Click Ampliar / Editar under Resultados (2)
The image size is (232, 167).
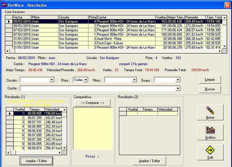coord(149,161)
